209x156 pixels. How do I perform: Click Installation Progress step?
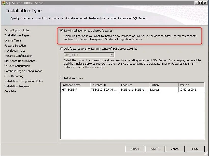pos(17,86)
